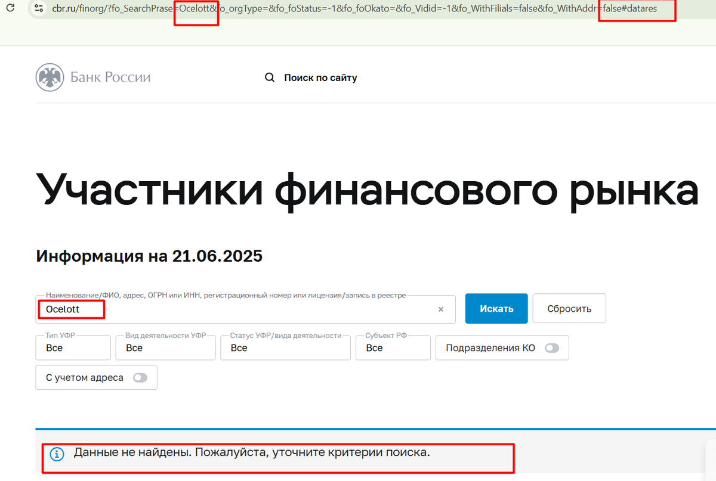Click the info icon next to the not-found message
Viewport: 716px width, 481px height.
(x=57, y=454)
